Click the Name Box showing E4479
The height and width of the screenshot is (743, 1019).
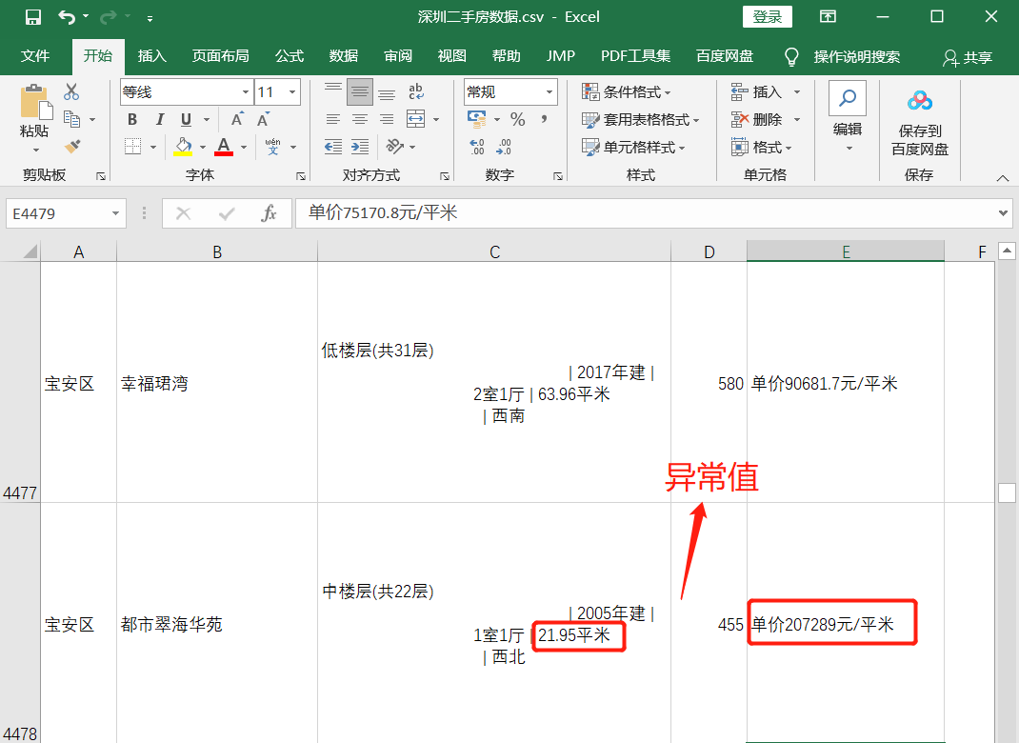(x=59, y=213)
